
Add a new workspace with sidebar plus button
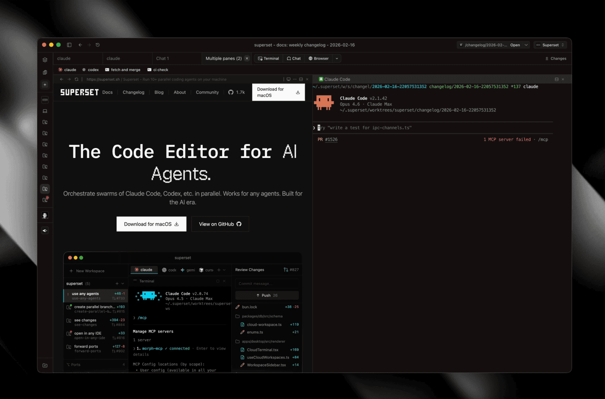point(45,85)
